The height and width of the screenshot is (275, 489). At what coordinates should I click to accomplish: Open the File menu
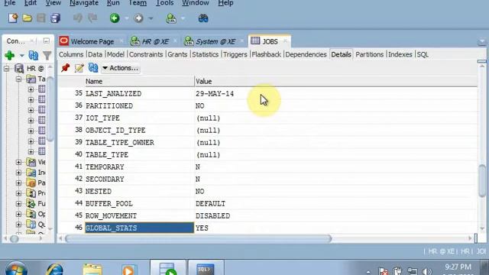pyautogui.click(x=10, y=3)
